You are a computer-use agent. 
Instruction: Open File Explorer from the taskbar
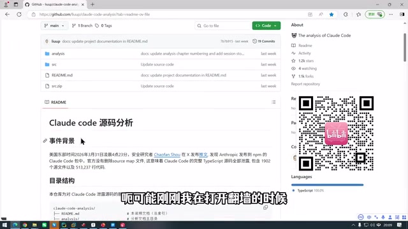[34, 225]
